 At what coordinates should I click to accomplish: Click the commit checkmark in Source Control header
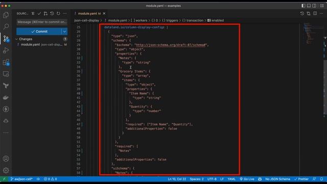[x=39, y=14]
